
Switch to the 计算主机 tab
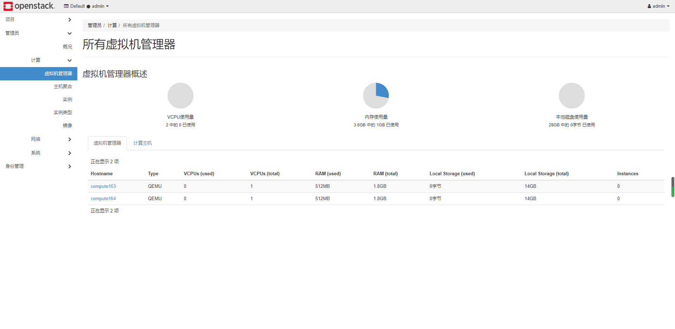coord(142,143)
